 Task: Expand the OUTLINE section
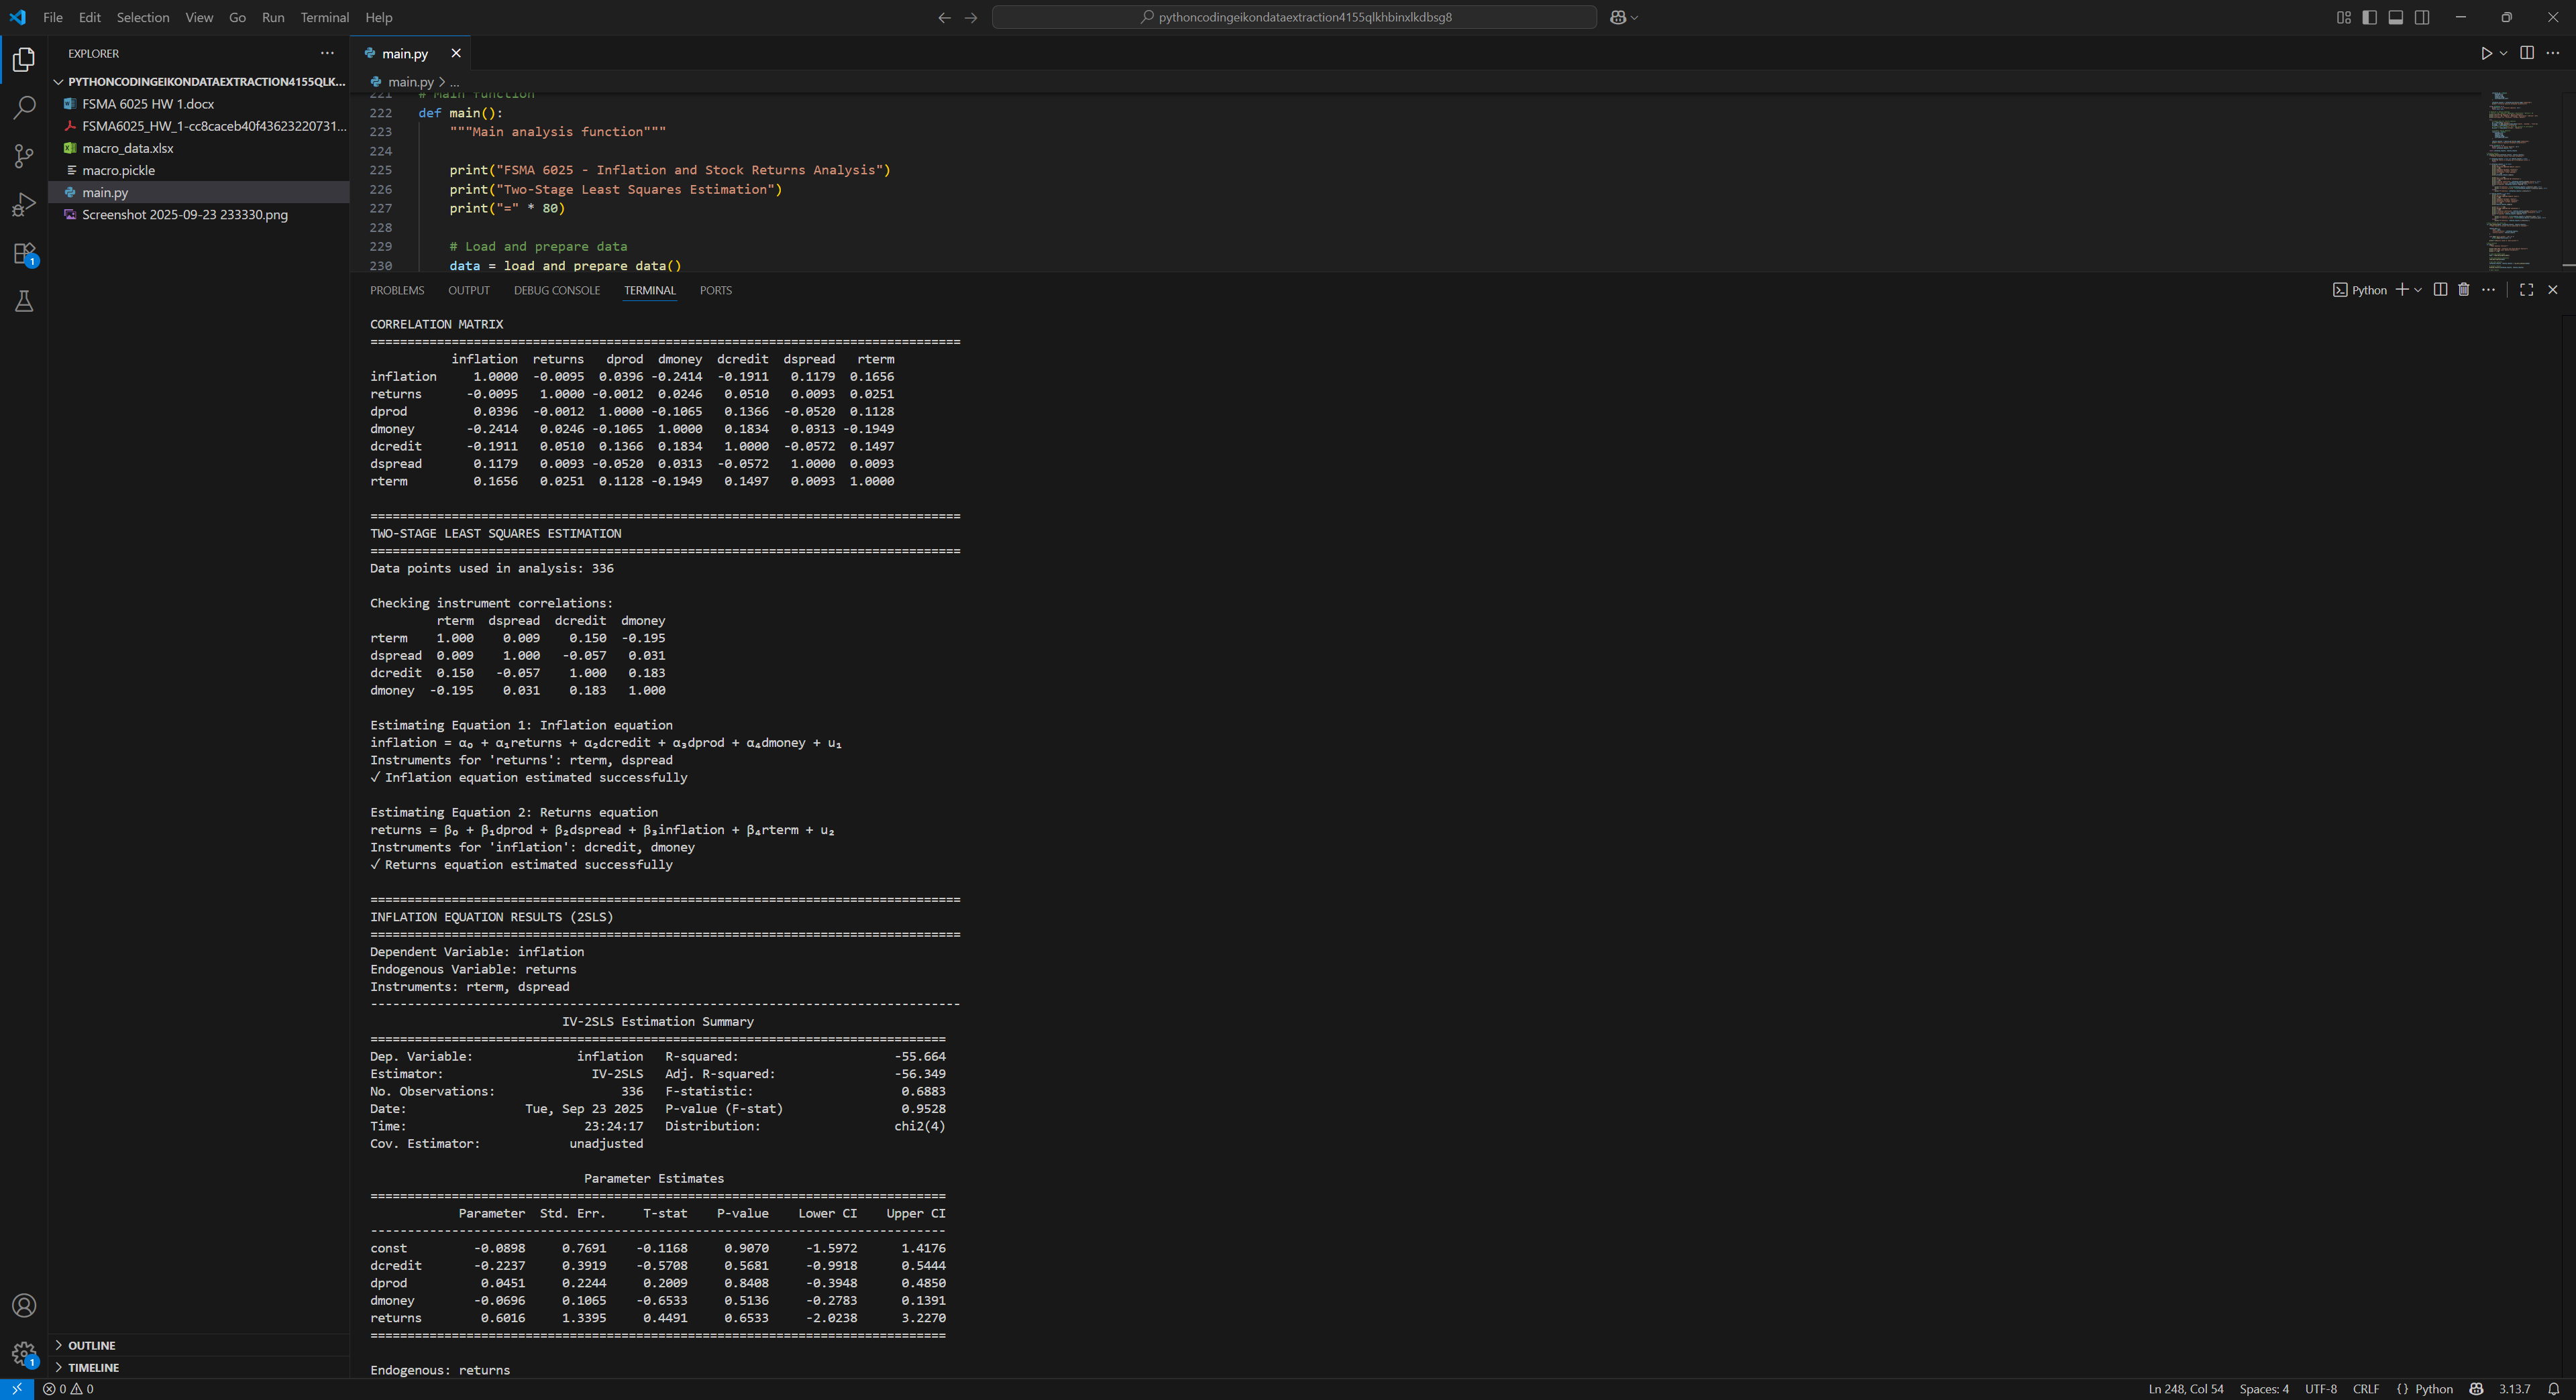(x=200, y=1345)
